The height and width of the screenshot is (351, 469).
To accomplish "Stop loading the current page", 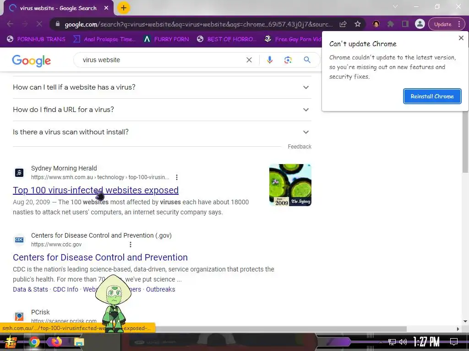I will [x=39, y=24].
